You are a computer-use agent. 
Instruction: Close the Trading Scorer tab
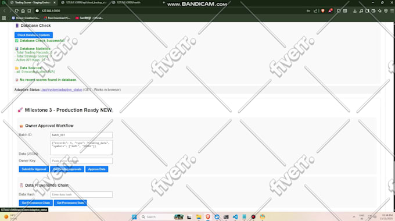tap(55, 2)
